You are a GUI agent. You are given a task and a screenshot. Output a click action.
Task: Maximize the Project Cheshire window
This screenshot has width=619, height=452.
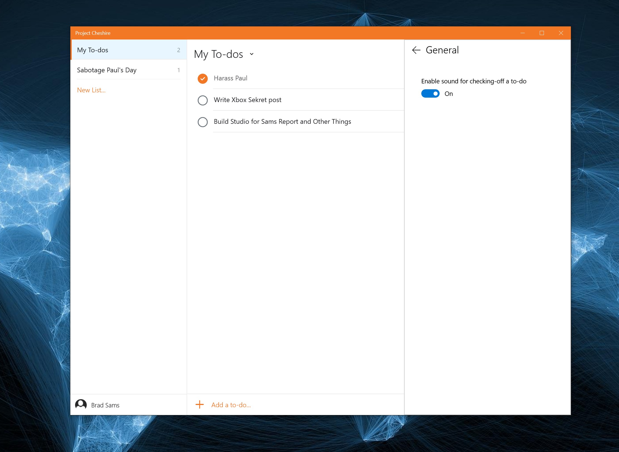[x=542, y=33]
